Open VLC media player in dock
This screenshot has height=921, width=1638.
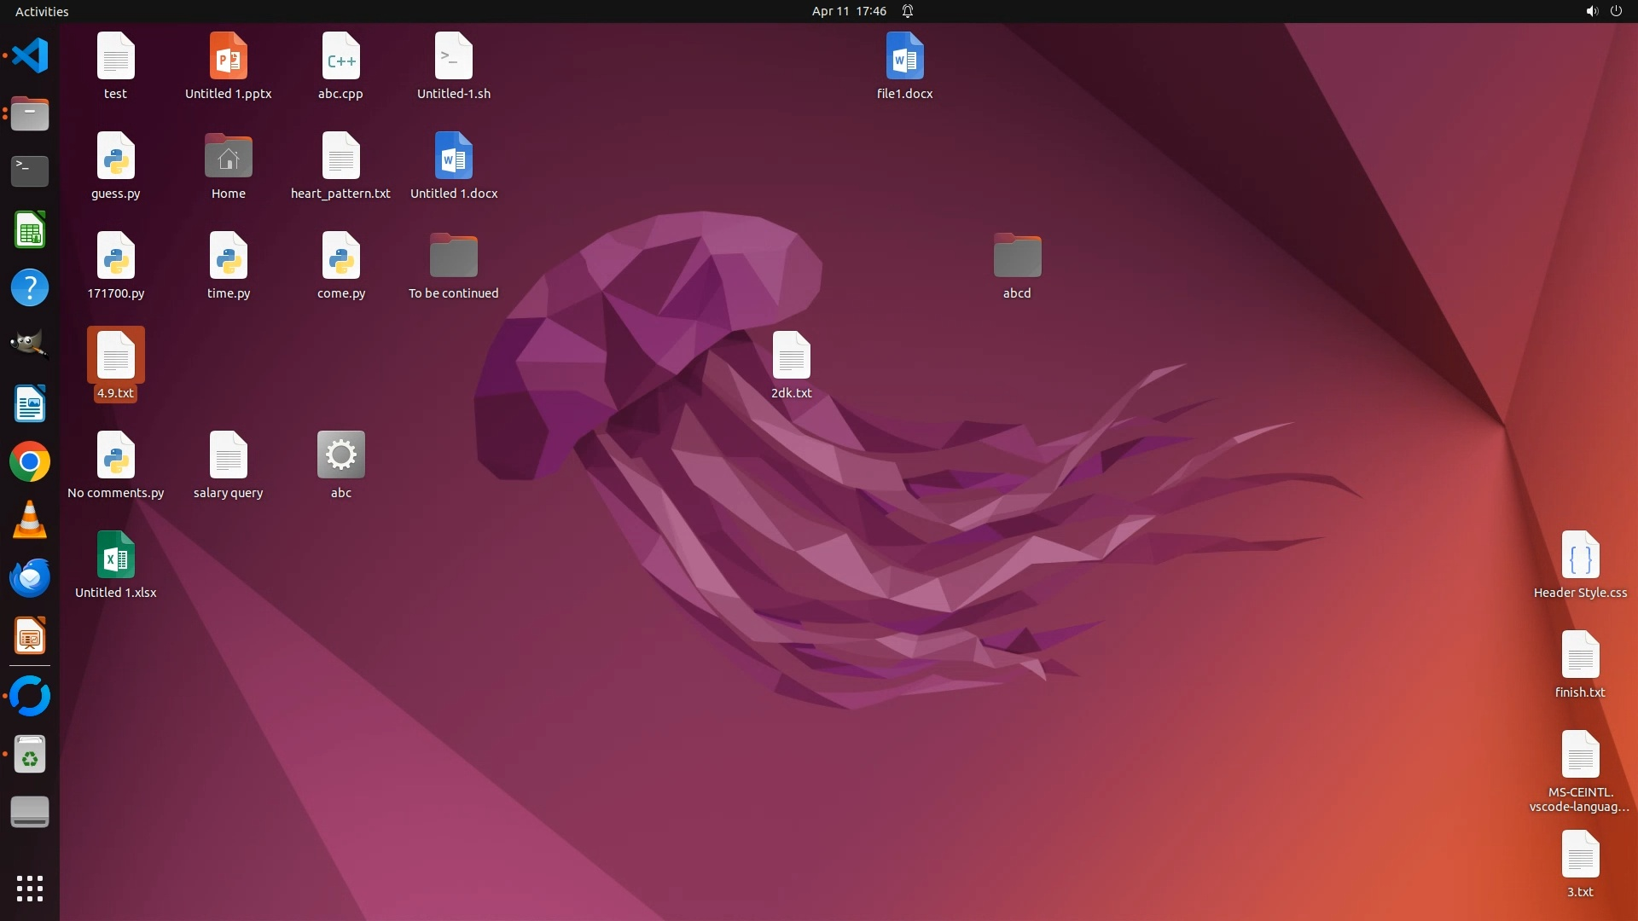[x=30, y=520]
